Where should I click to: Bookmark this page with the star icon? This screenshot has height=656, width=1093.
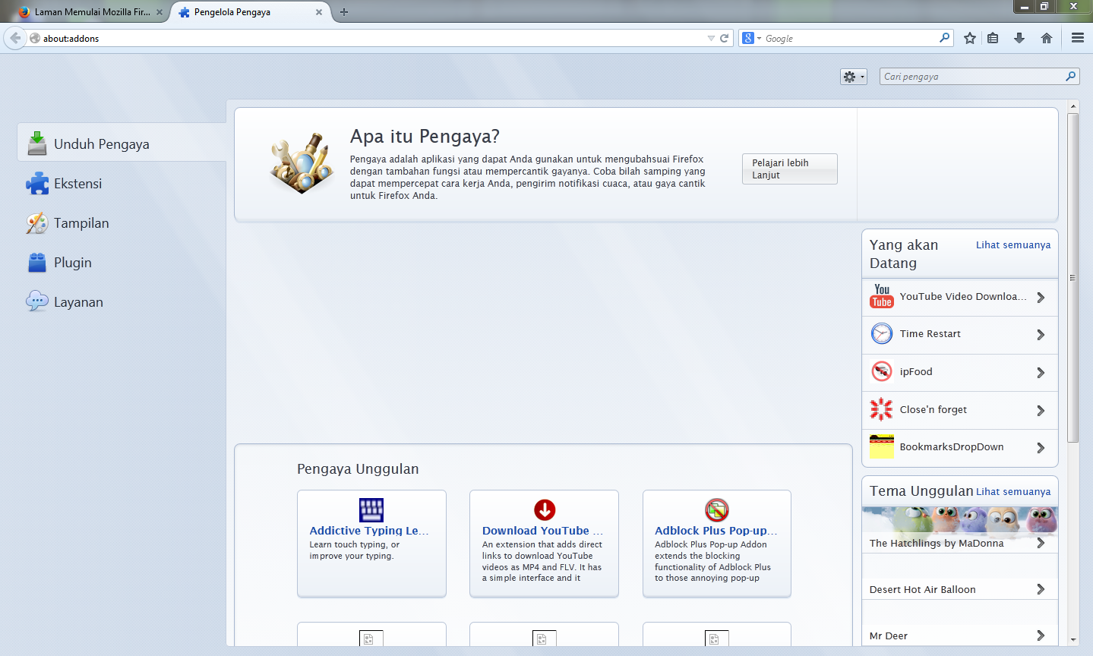click(x=970, y=38)
